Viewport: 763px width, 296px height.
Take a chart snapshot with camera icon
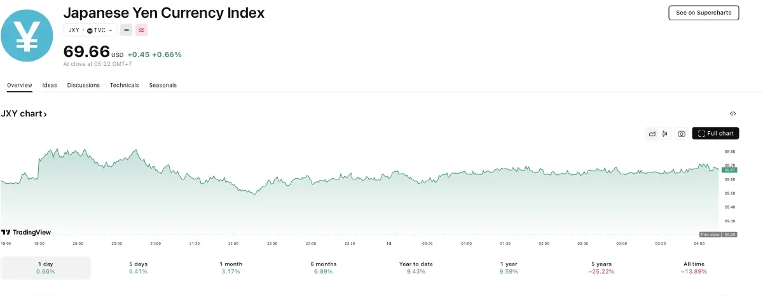pos(682,134)
